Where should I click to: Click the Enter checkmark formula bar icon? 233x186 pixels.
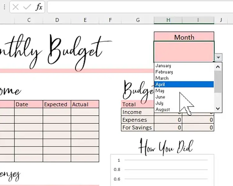27,7
